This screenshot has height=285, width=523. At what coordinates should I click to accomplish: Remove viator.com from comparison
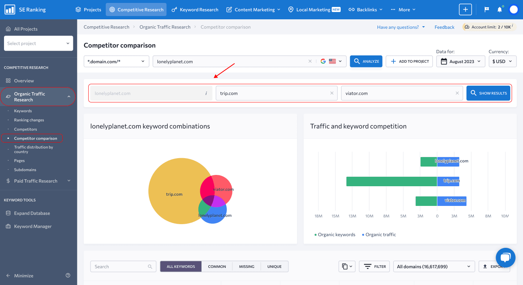(x=457, y=93)
